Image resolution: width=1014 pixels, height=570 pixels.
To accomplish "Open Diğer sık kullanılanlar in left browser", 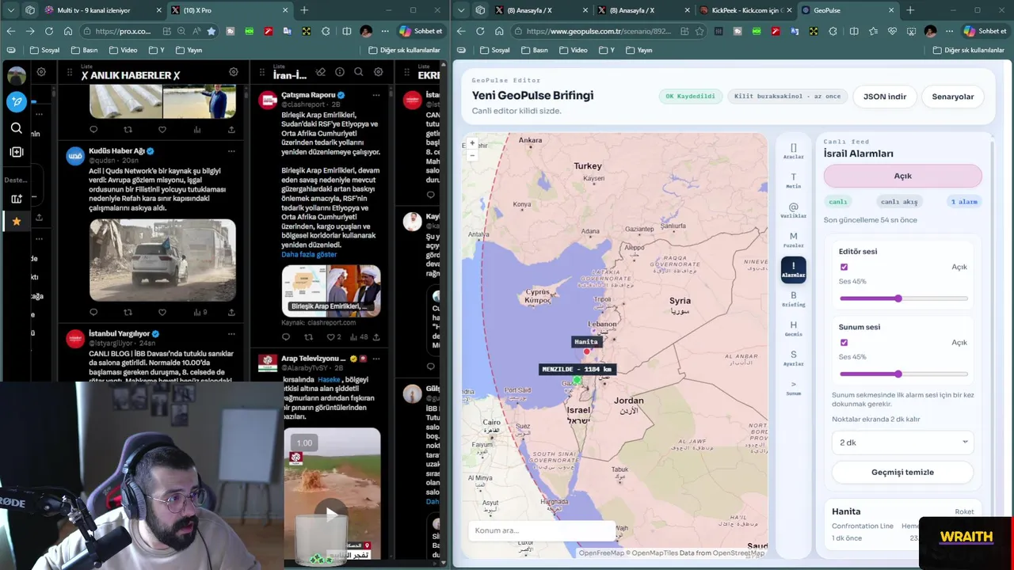I will pos(404,50).
